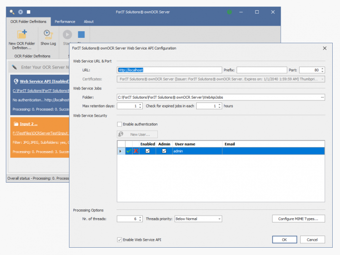Viewport: 340px width, 255px height.
Task: Open the green help icon in title bar
Action: (x=229, y=12)
